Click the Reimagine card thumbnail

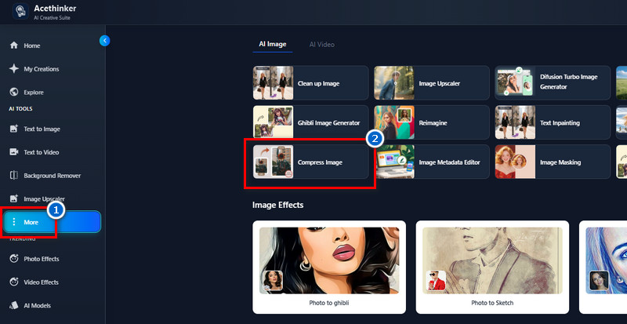click(394, 122)
